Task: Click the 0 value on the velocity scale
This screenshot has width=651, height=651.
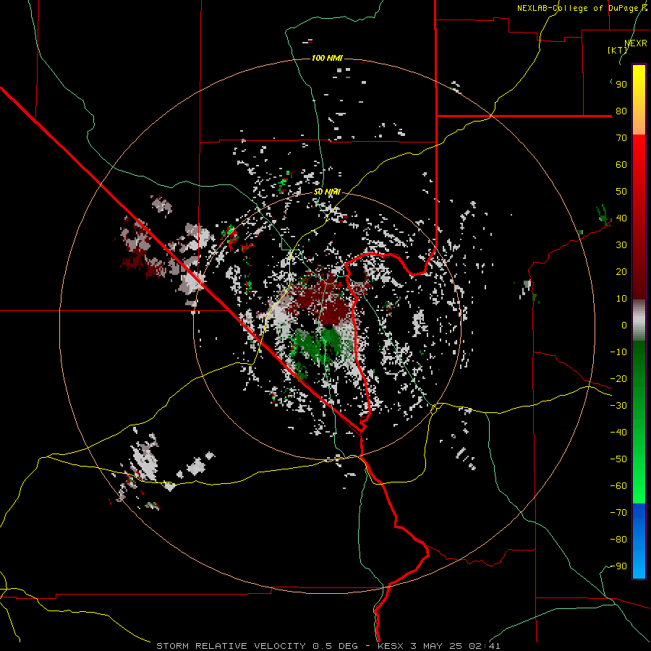Action: click(x=624, y=325)
